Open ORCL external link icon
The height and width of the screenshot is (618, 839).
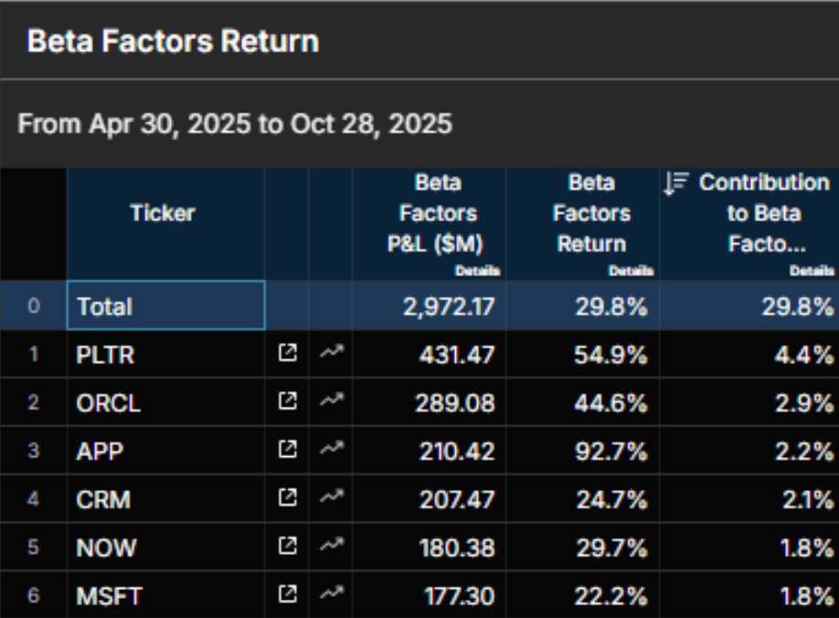click(287, 402)
